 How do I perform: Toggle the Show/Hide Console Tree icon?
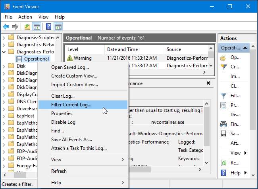tap(37, 26)
